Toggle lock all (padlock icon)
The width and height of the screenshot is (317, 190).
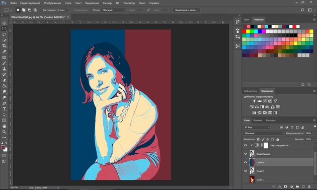(x=278, y=139)
